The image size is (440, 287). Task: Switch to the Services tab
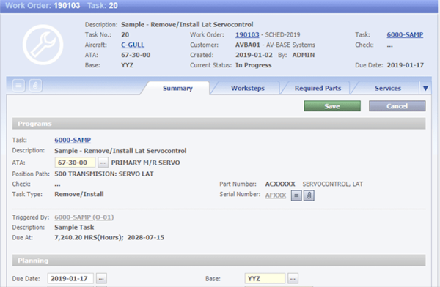tap(388, 89)
